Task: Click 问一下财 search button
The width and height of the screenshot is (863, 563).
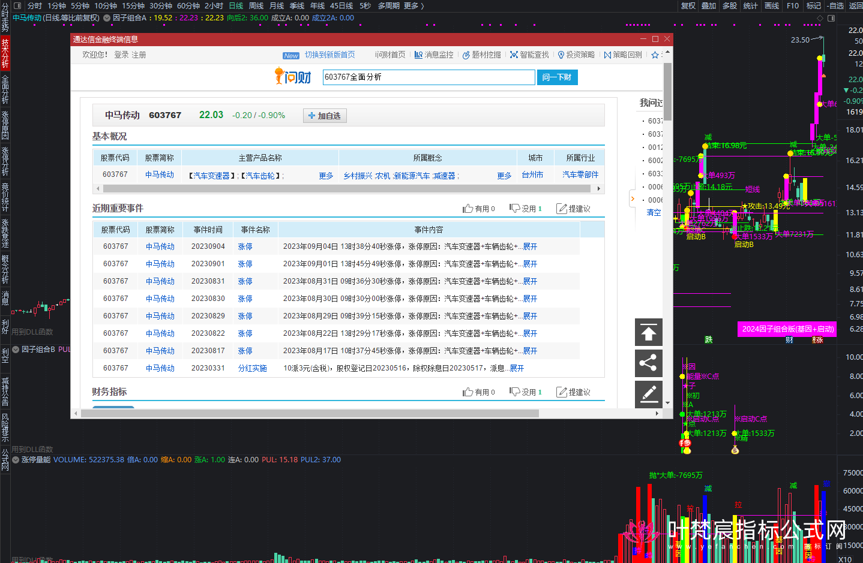Action: pos(557,77)
